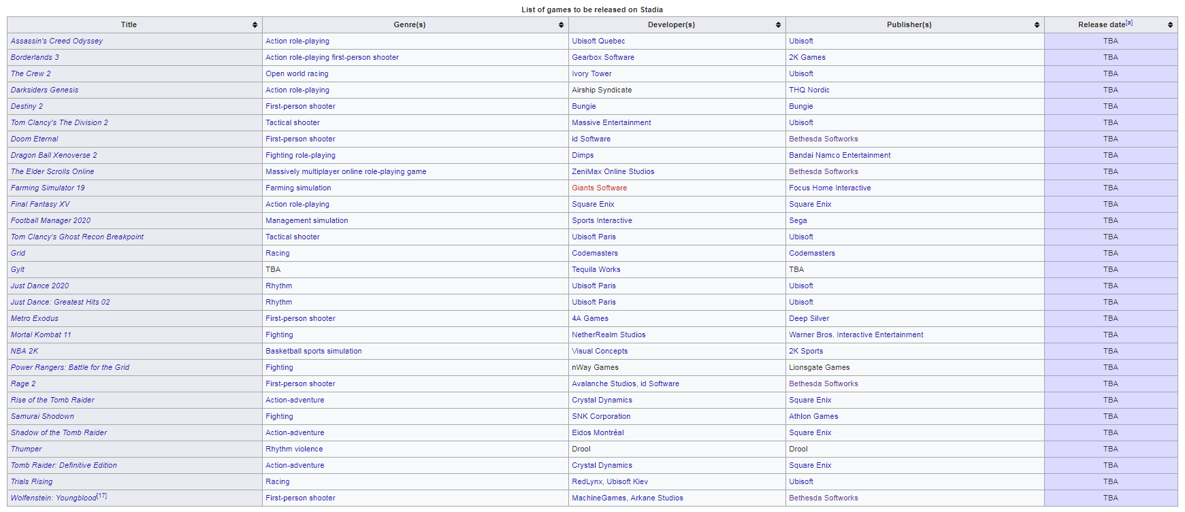Open Bandai Namco Entertainment link
The width and height of the screenshot is (1185, 512).
tap(840, 155)
